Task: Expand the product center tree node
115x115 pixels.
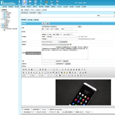Action: [x=1, y=19]
